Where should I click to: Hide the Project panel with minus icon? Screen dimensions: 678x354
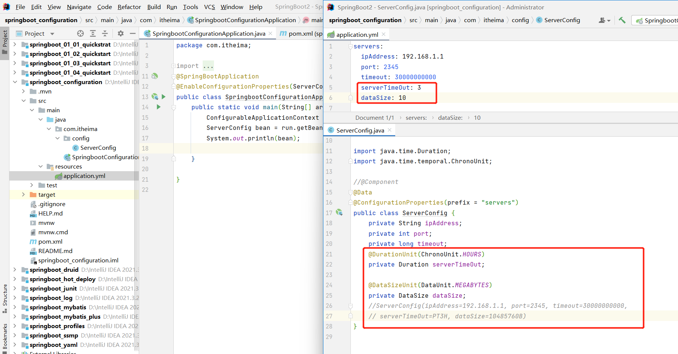(133, 33)
